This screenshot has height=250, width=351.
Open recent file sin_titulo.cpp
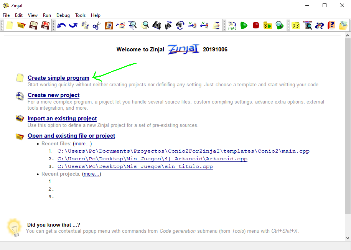[x=135, y=166]
